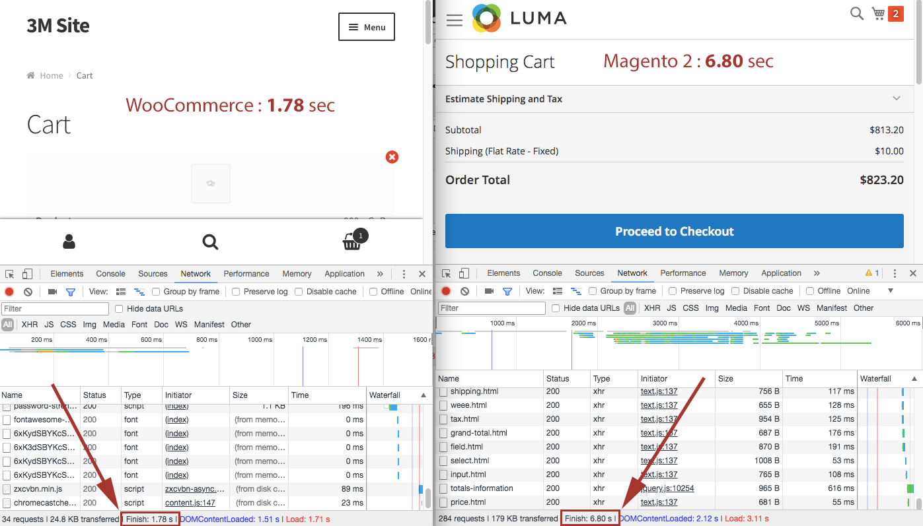Image resolution: width=923 pixels, height=526 pixels.
Task: Toggle Hide data URLs in left DevTools
Action: click(x=120, y=309)
